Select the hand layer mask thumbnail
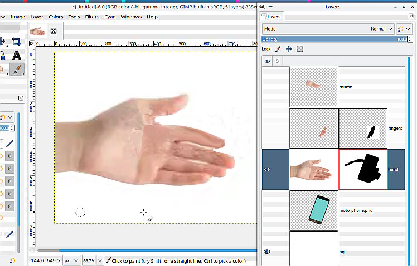The height and width of the screenshot is (266, 417). (x=363, y=169)
